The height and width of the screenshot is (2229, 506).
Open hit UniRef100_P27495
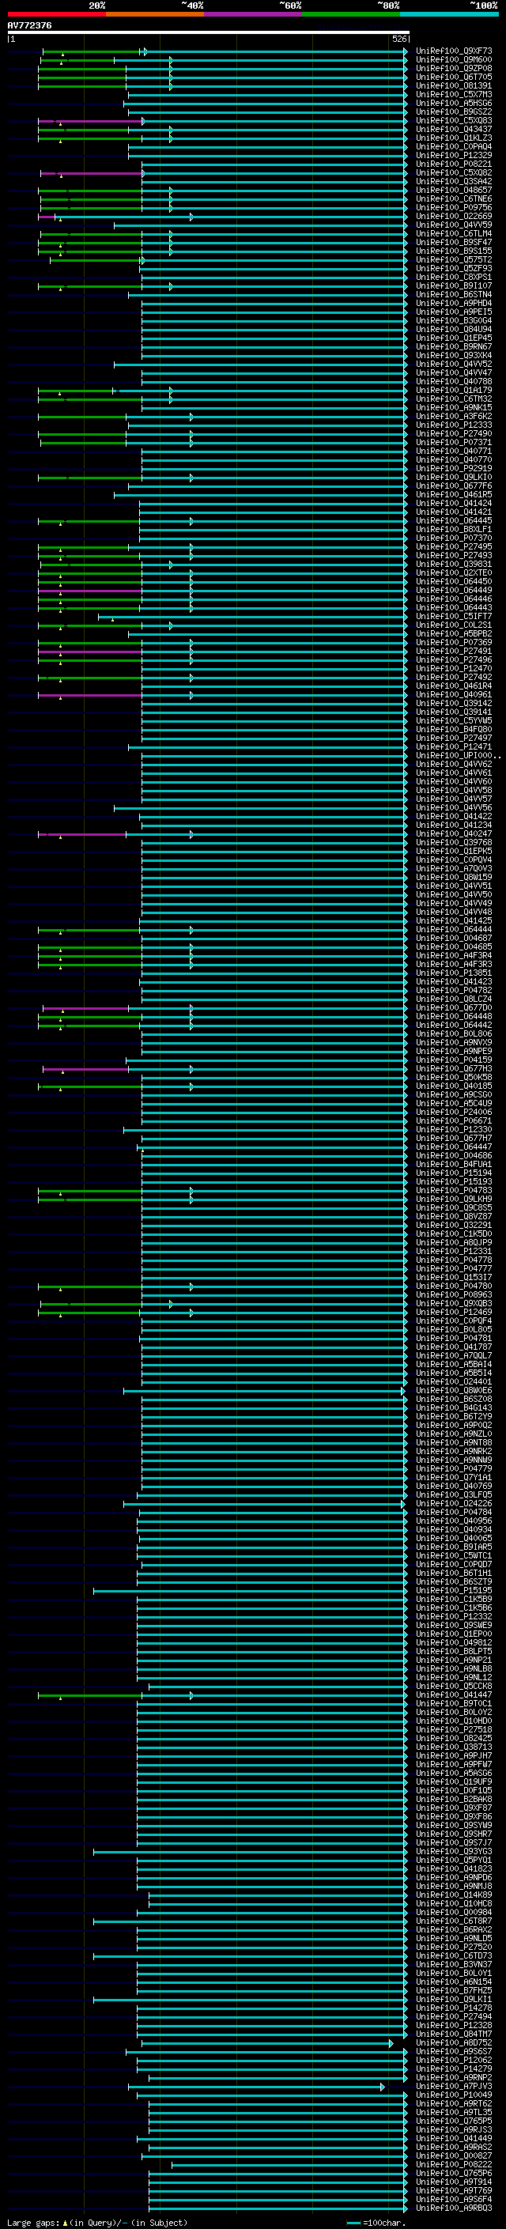point(453,547)
